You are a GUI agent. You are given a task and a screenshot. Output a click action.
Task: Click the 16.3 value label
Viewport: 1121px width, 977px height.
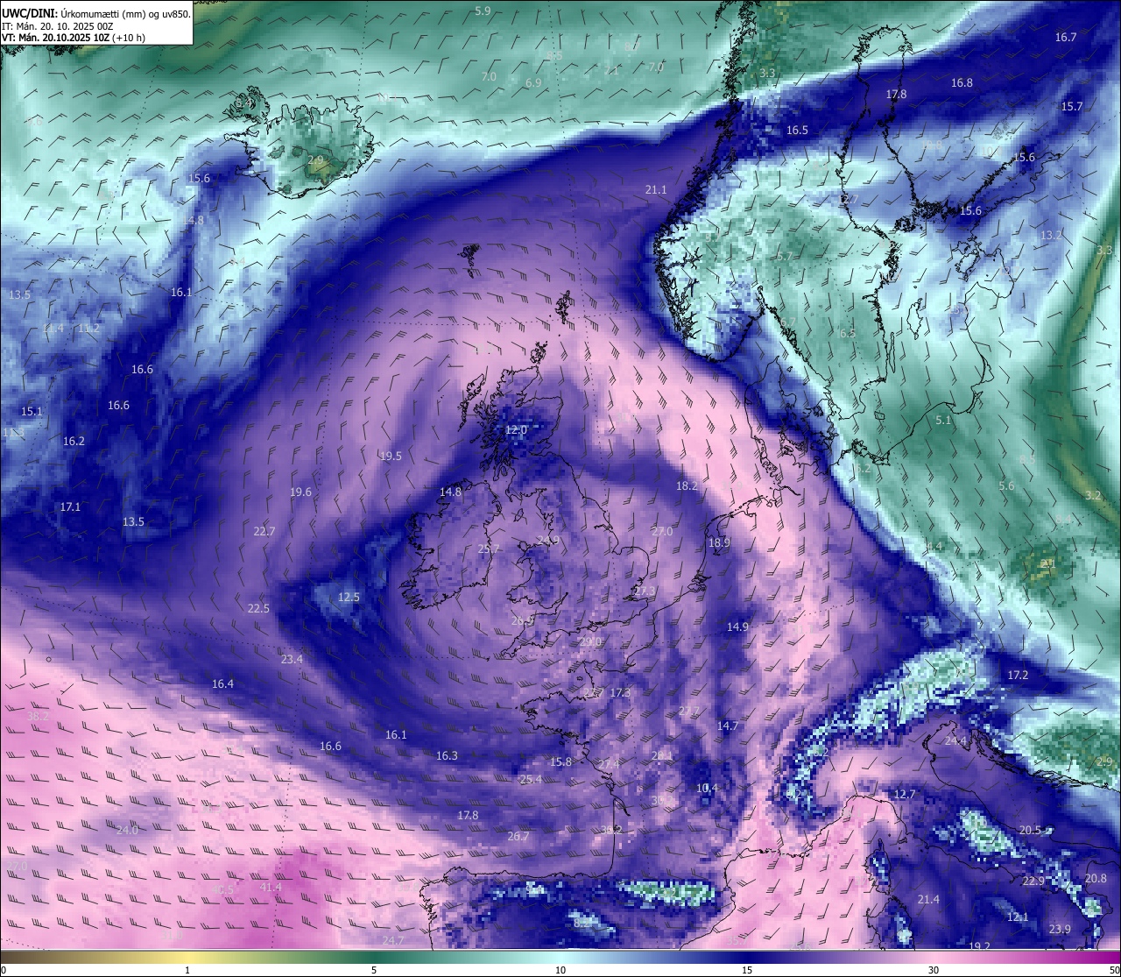pos(447,755)
